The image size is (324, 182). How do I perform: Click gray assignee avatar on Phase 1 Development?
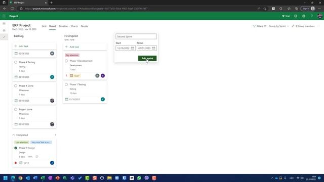(97, 76)
